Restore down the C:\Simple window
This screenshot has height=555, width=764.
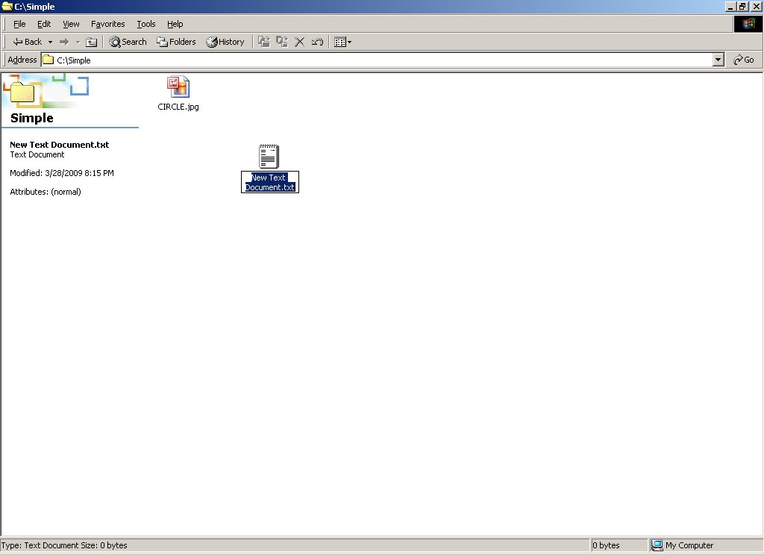742,6
